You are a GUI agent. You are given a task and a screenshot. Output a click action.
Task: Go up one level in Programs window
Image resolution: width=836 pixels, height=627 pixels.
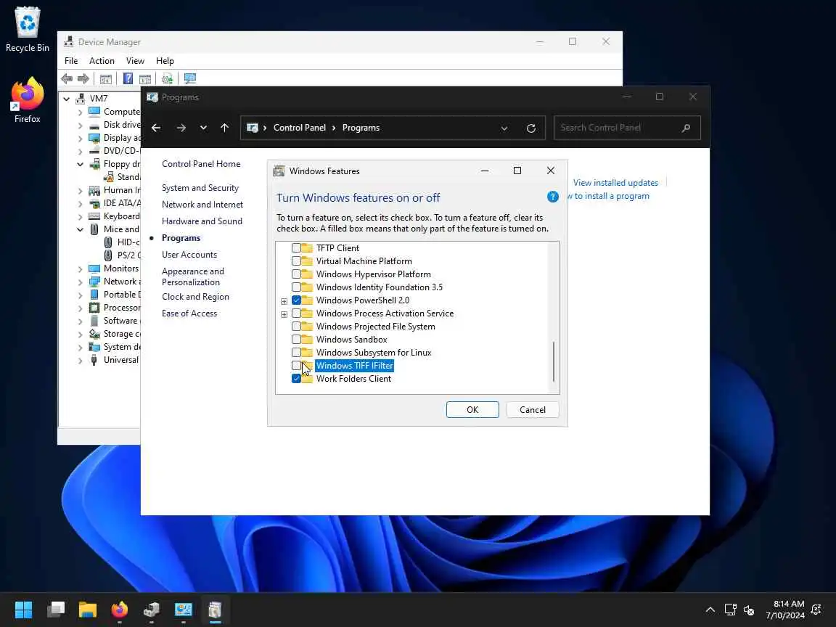click(x=224, y=128)
